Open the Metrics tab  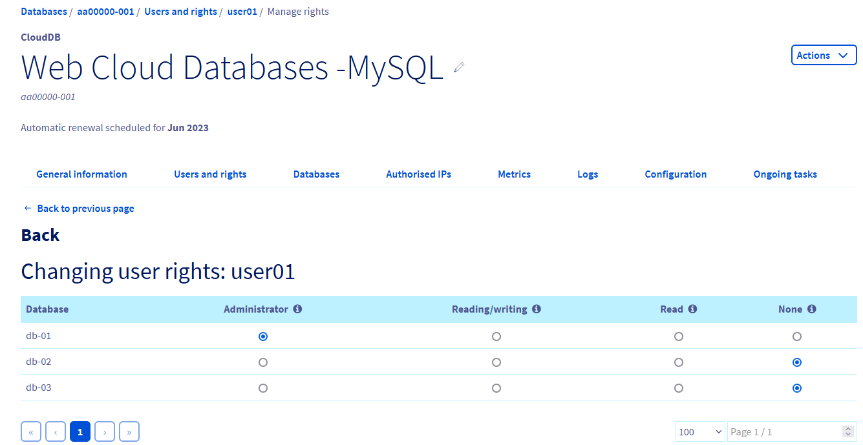coord(514,174)
